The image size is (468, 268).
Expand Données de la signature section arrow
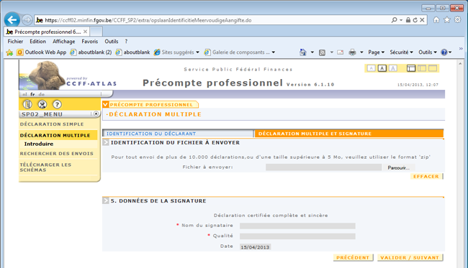(106, 200)
